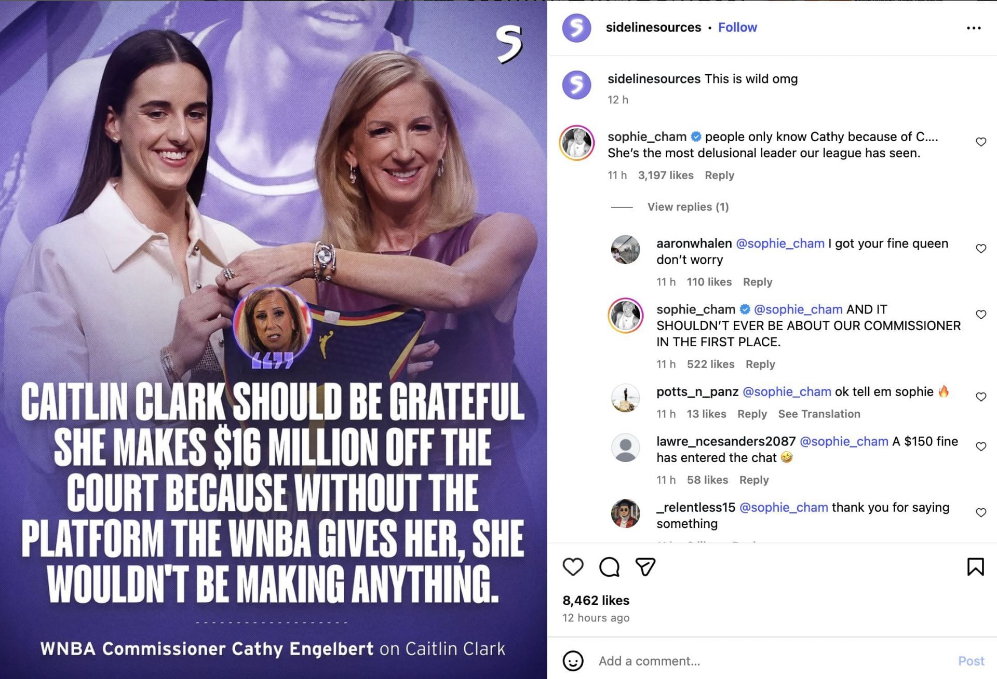Screen dimensions: 997x679
Task: Expand View replies (1)
Action: coord(688,207)
